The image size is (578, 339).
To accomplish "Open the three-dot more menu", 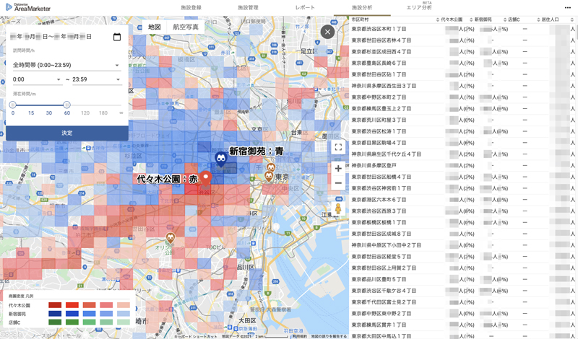I will (568, 8).
